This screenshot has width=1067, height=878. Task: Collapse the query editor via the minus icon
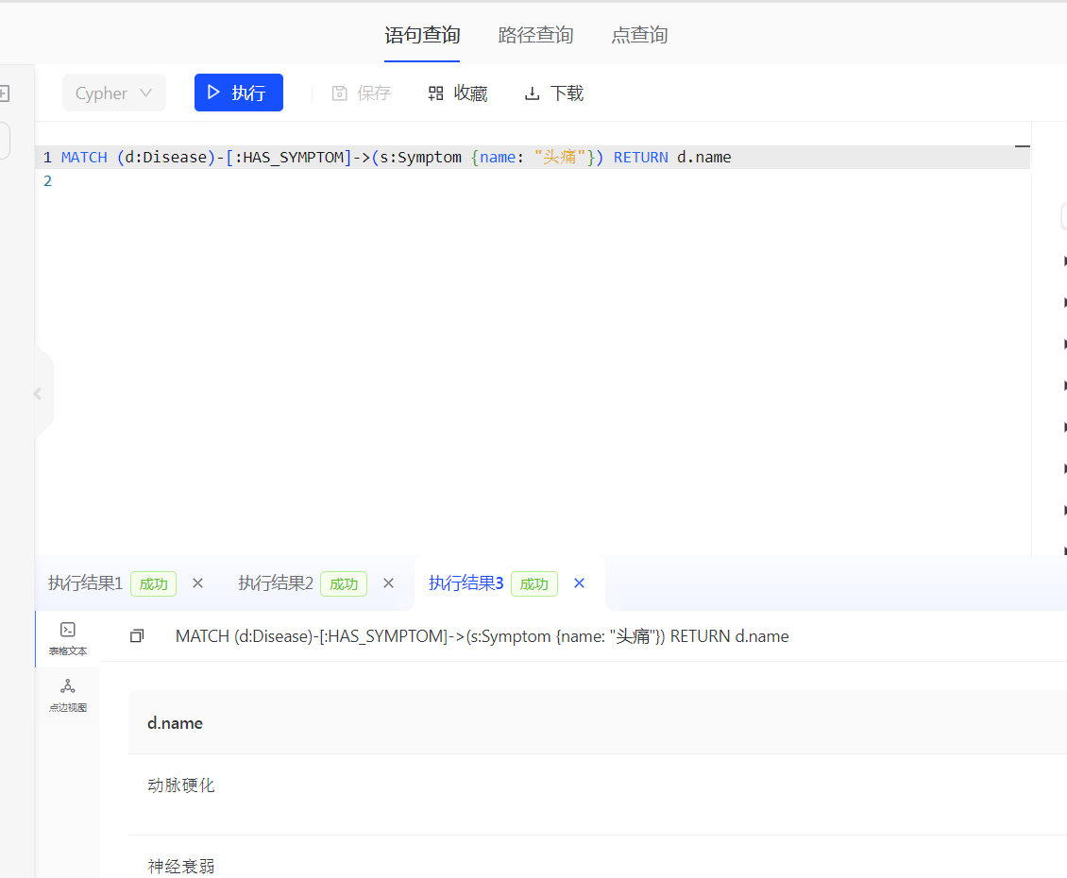pos(1022,146)
